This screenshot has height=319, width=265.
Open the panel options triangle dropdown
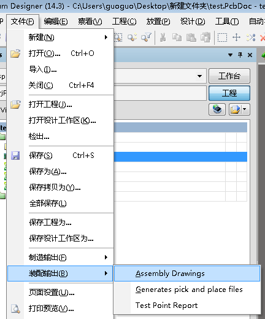[x=231, y=55]
